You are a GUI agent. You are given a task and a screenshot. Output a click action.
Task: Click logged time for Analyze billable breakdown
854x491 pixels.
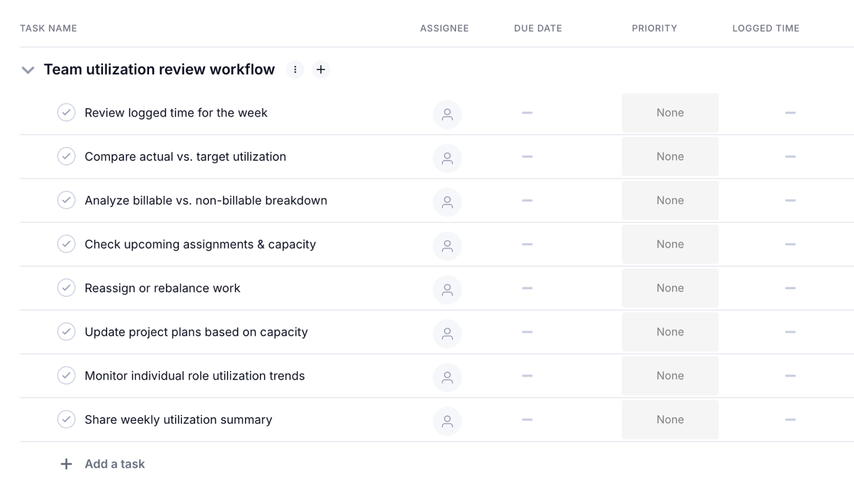click(x=790, y=200)
